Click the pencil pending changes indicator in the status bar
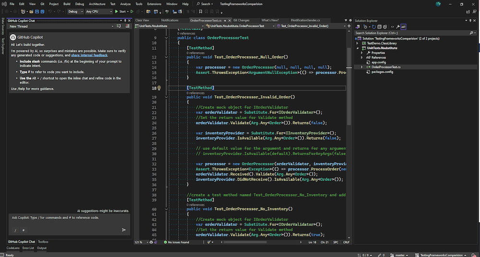 click(379, 255)
